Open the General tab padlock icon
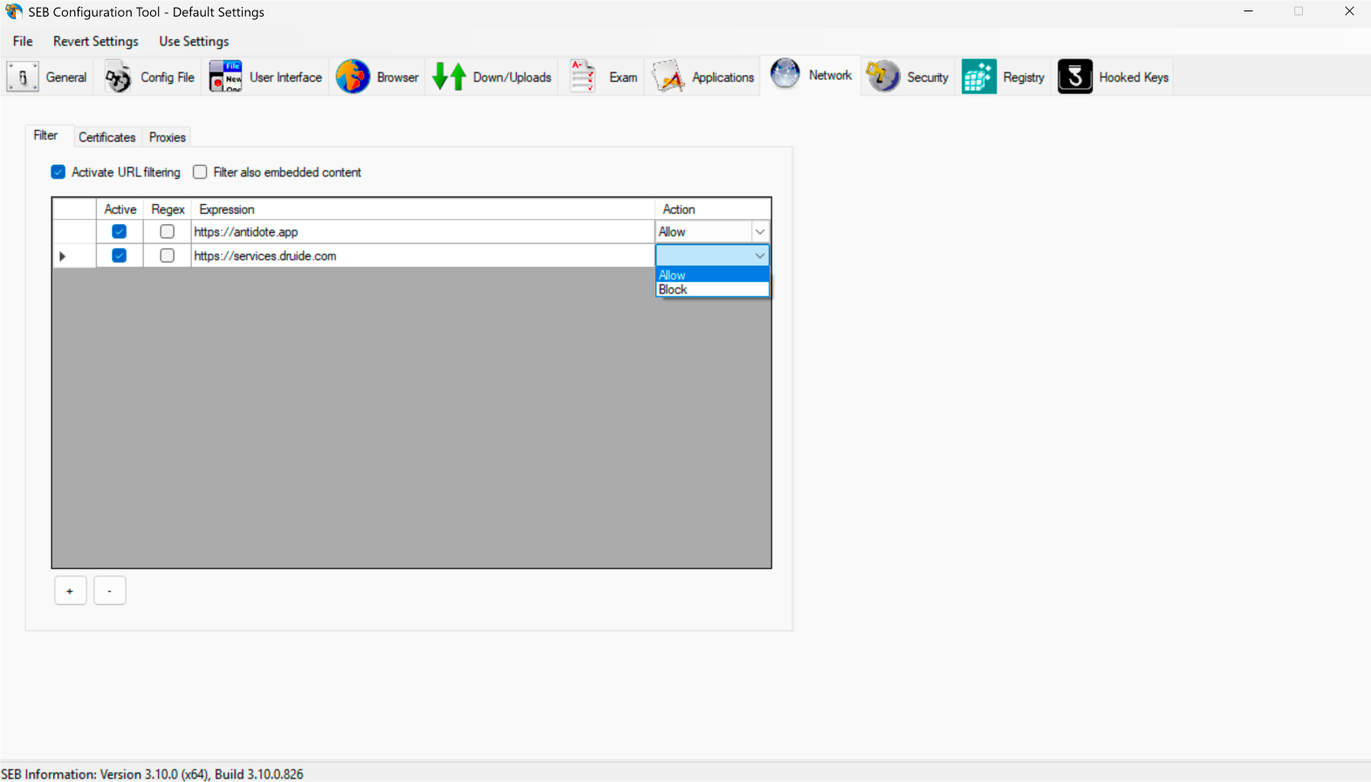 click(23, 77)
